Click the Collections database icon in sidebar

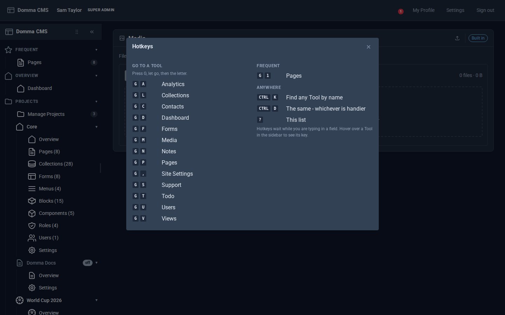click(x=32, y=164)
